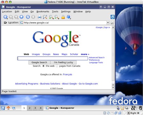The image size is (143, 115).
Task: Click the VirtualBox mouse capture arrow indicator
Action: coord(128,113)
